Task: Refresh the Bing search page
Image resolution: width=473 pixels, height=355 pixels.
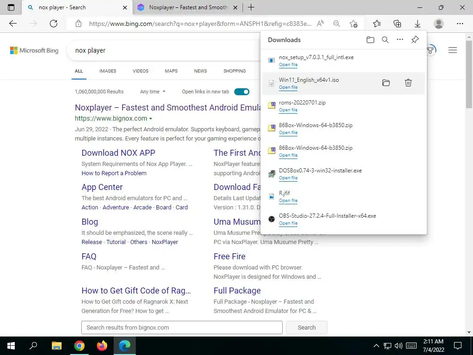Action: pyautogui.click(x=54, y=24)
